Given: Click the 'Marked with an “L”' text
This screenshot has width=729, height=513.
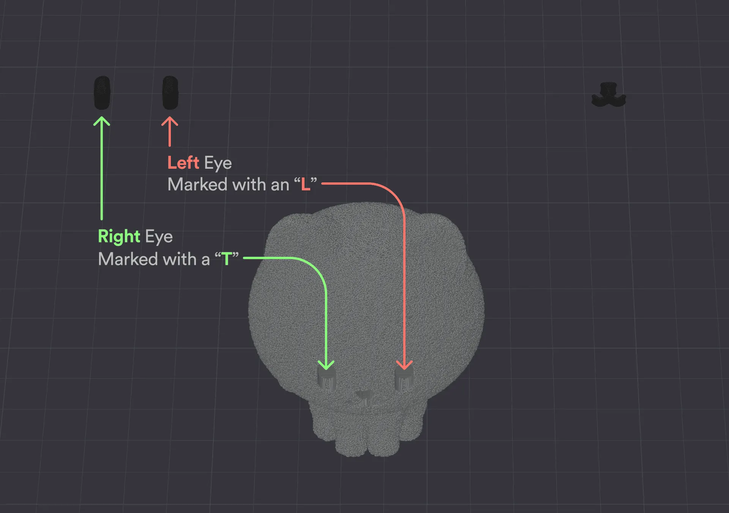Looking at the screenshot, I should tap(242, 185).
